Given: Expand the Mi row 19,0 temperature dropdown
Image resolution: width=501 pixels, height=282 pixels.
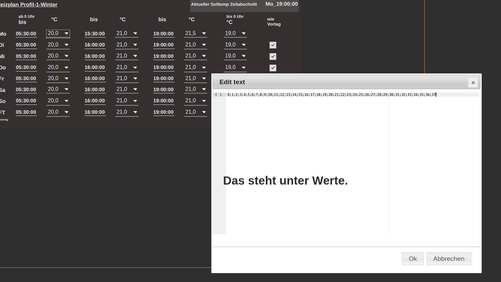Looking at the screenshot, I should (235, 56).
